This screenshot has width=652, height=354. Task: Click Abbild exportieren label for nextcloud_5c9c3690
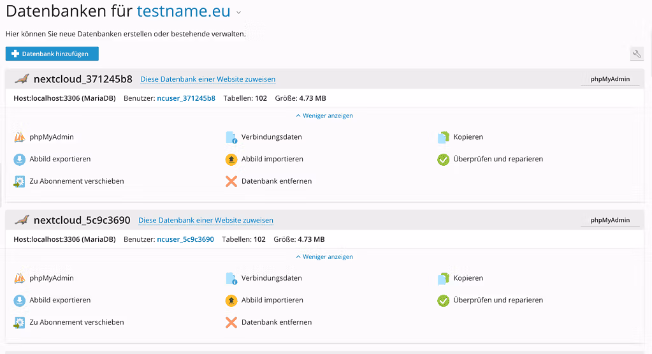[60, 300]
